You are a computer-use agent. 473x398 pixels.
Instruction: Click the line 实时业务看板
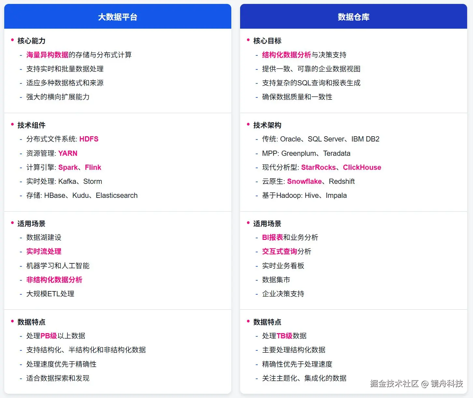pos(283,266)
